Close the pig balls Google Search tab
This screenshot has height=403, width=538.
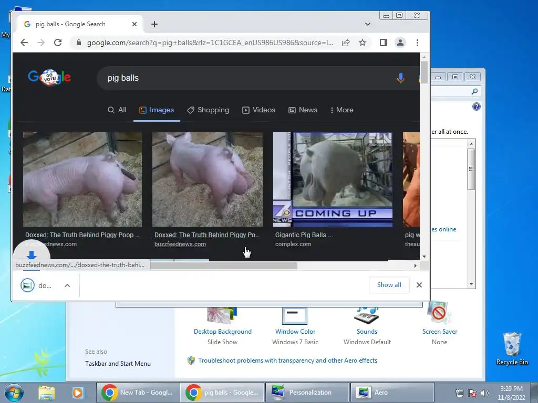pyautogui.click(x=134, y=24)
